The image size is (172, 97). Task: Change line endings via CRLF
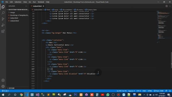tap(144, 91)
